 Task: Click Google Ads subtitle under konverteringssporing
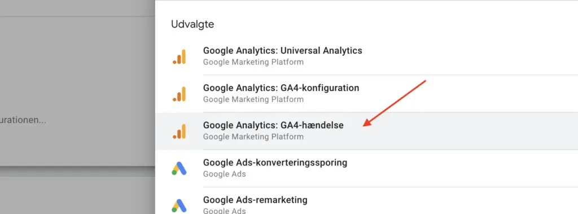[225, 174]
